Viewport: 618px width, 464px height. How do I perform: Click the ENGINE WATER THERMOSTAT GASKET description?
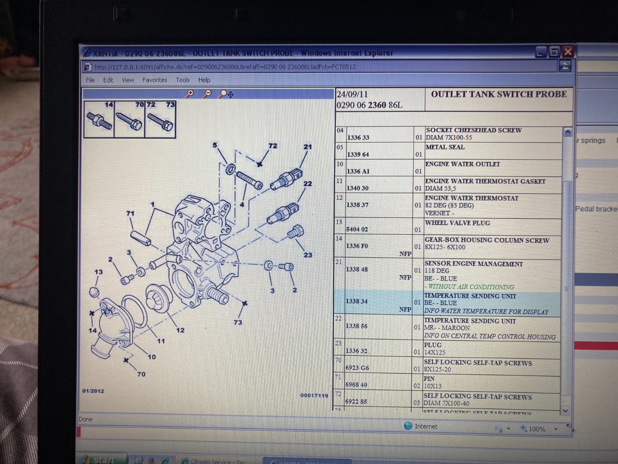[x=485, y=181]
